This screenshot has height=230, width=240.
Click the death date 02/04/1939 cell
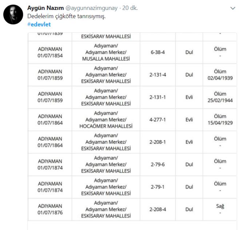pos(220,75)
